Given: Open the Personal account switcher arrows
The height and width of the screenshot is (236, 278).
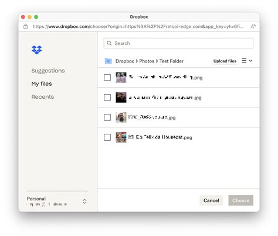Looking at the screenshot, I should (x=84, y=201).
